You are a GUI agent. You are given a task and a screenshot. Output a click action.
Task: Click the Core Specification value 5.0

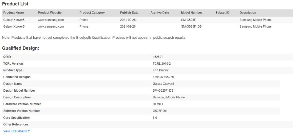pyautogui.click(x=155, y=117)
